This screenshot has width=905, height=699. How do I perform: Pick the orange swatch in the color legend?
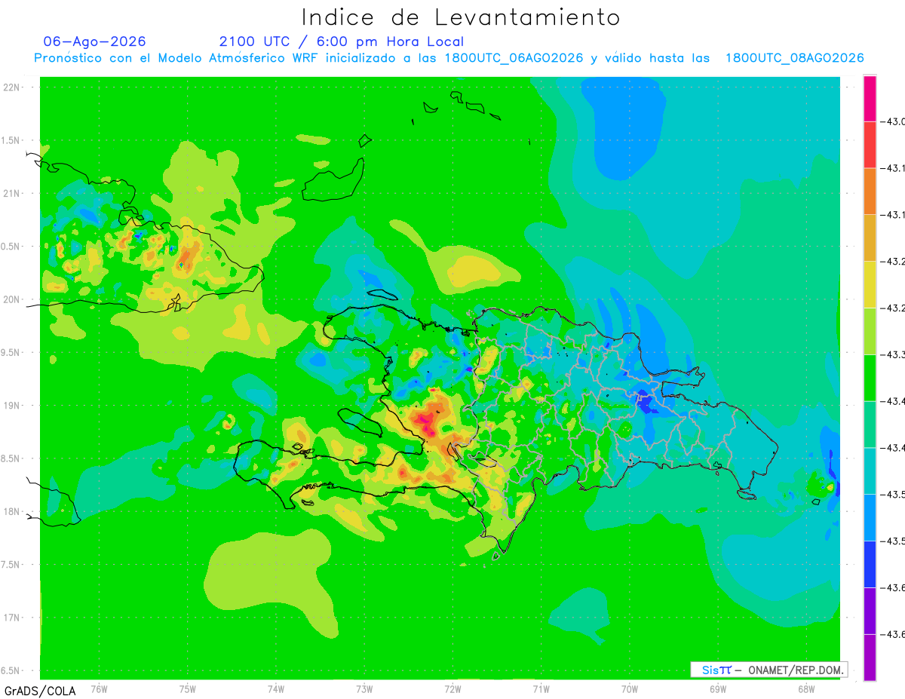click(x=870, y=191)
